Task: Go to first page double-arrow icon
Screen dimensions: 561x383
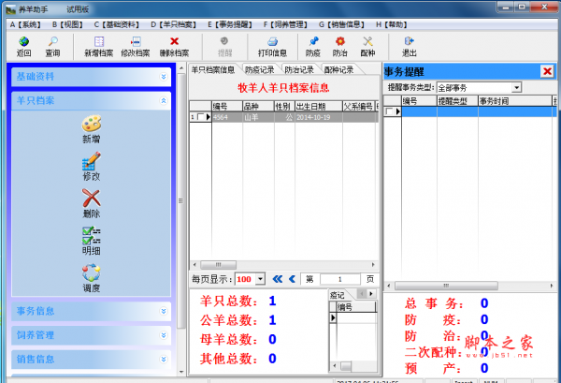Action: point(278,279)
